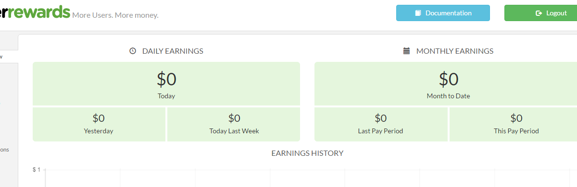
Task: Click the Today Last Week tile
Action: pos(234,124)
